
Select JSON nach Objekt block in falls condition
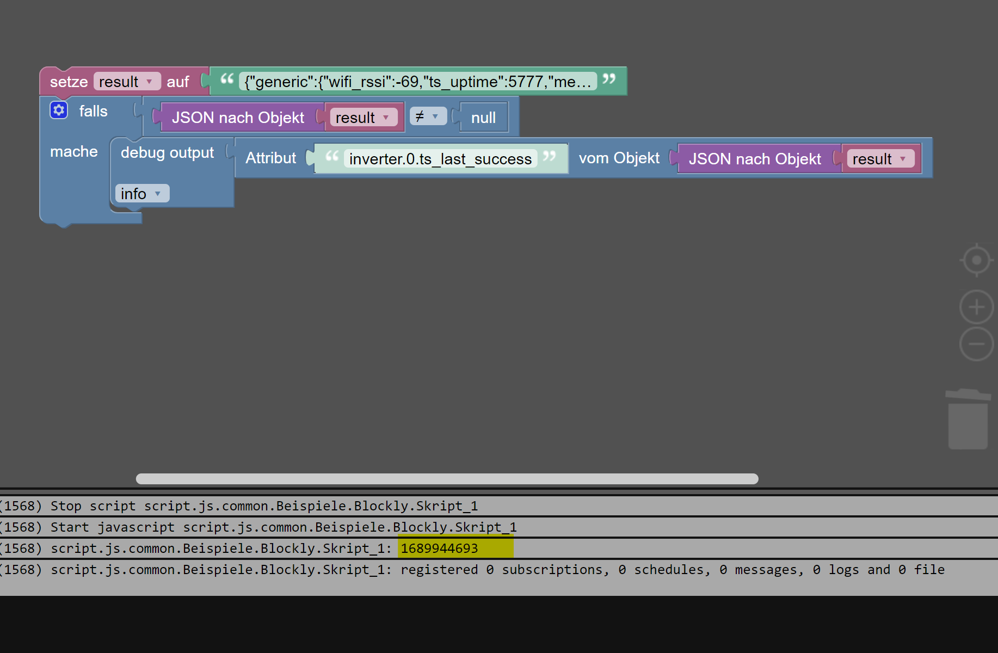[x=238, y=118]
